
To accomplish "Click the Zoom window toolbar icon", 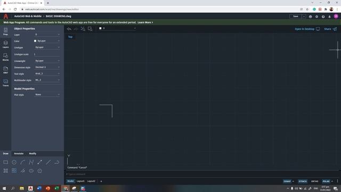I will [x=90, y=29].
